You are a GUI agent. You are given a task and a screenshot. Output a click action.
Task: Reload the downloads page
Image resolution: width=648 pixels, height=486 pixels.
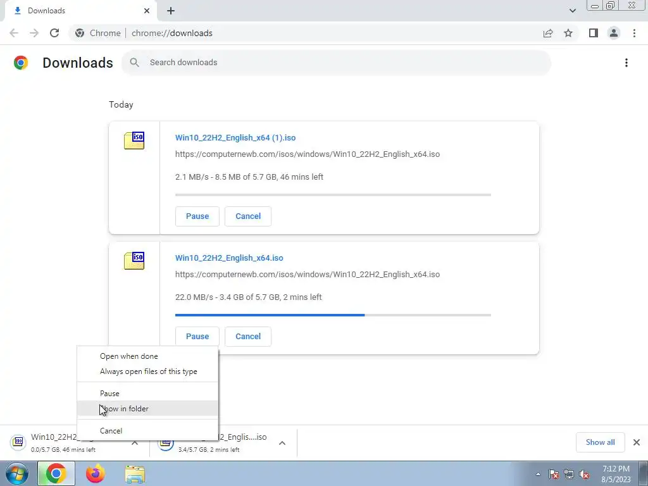54,33
